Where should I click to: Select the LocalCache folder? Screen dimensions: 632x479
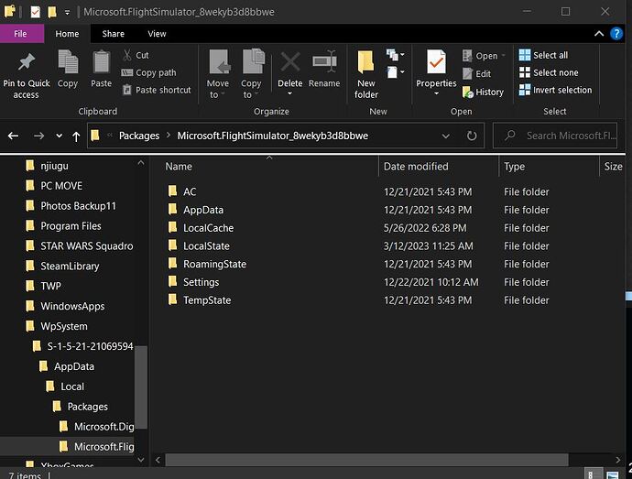(209, 228)
